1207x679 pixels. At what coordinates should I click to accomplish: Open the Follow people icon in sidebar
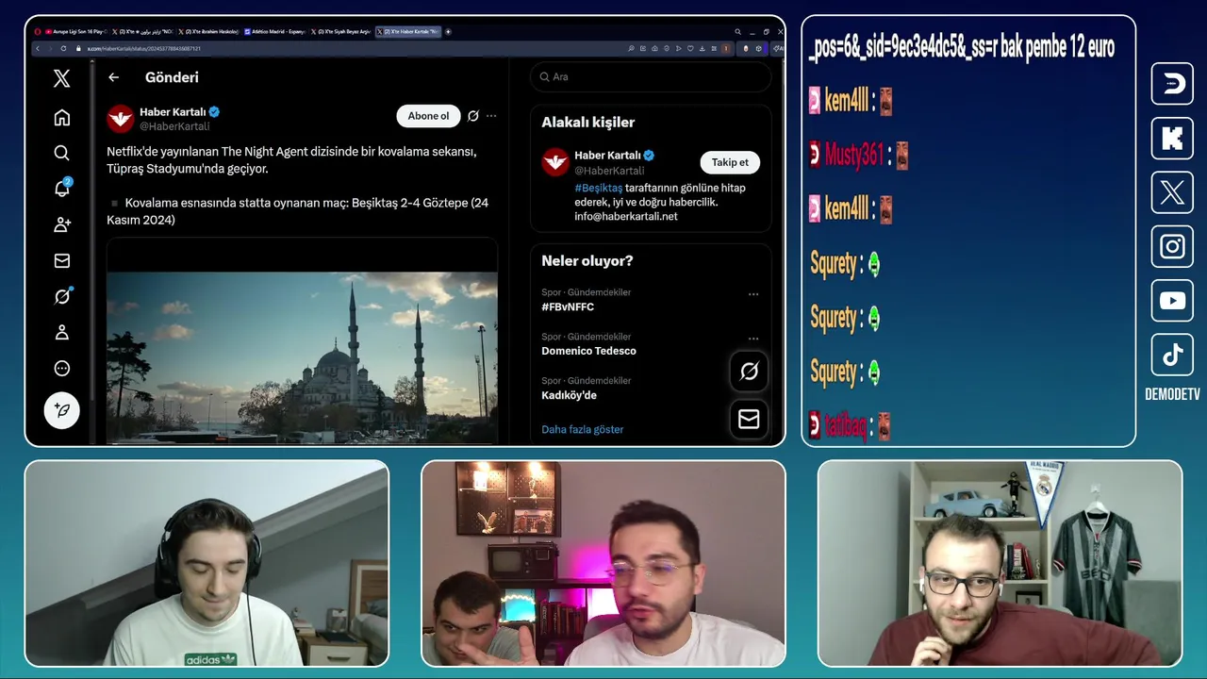[x=61, y=224]
